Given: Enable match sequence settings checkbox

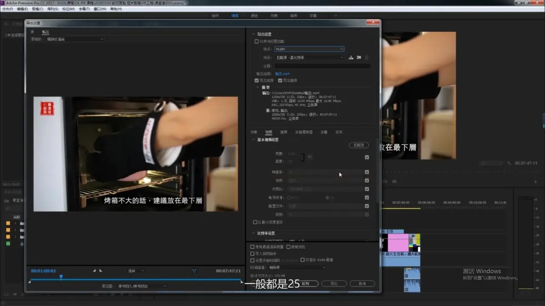Looking at the screenshot, I should tap(256, 42).
